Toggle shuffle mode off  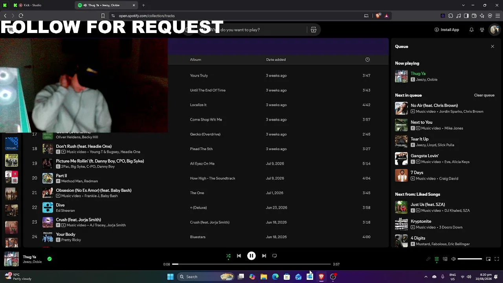tap(228, 256)
